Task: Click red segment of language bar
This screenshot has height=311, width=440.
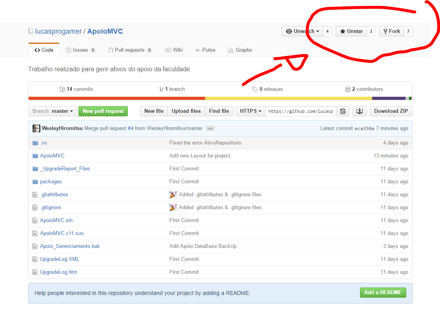Action: [117, 98]
